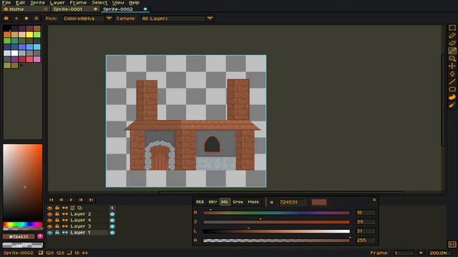This screenshot has width=458, height=257.
Task: Select the Line tool
Action: click(452, 81)
